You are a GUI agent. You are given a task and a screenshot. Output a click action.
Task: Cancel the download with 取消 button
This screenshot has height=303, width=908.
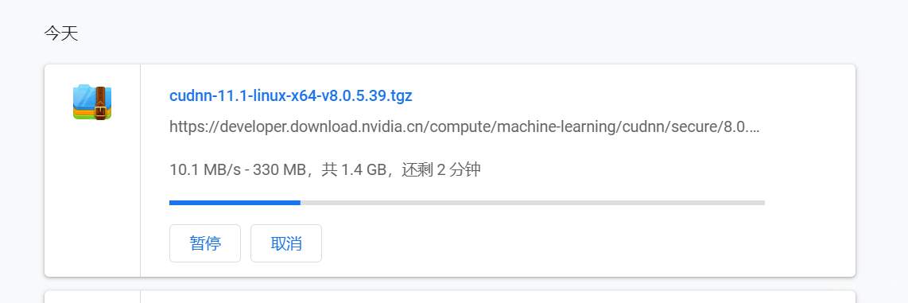point(286,243)
